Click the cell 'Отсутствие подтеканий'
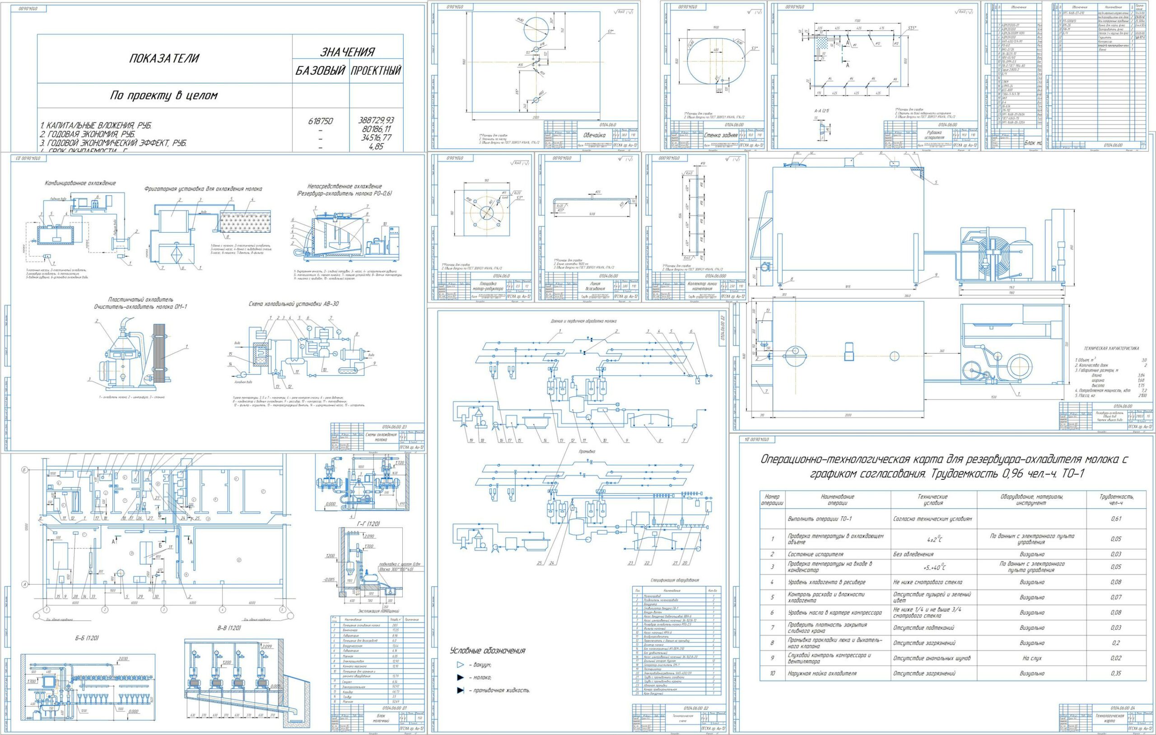Screen dimensions: 1156x735 tap(923, 628)
